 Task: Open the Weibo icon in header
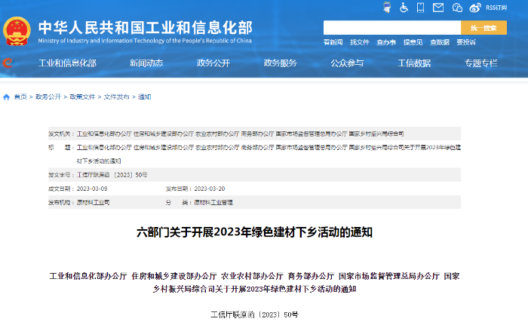pyautogui.click(x=475, y=8)
